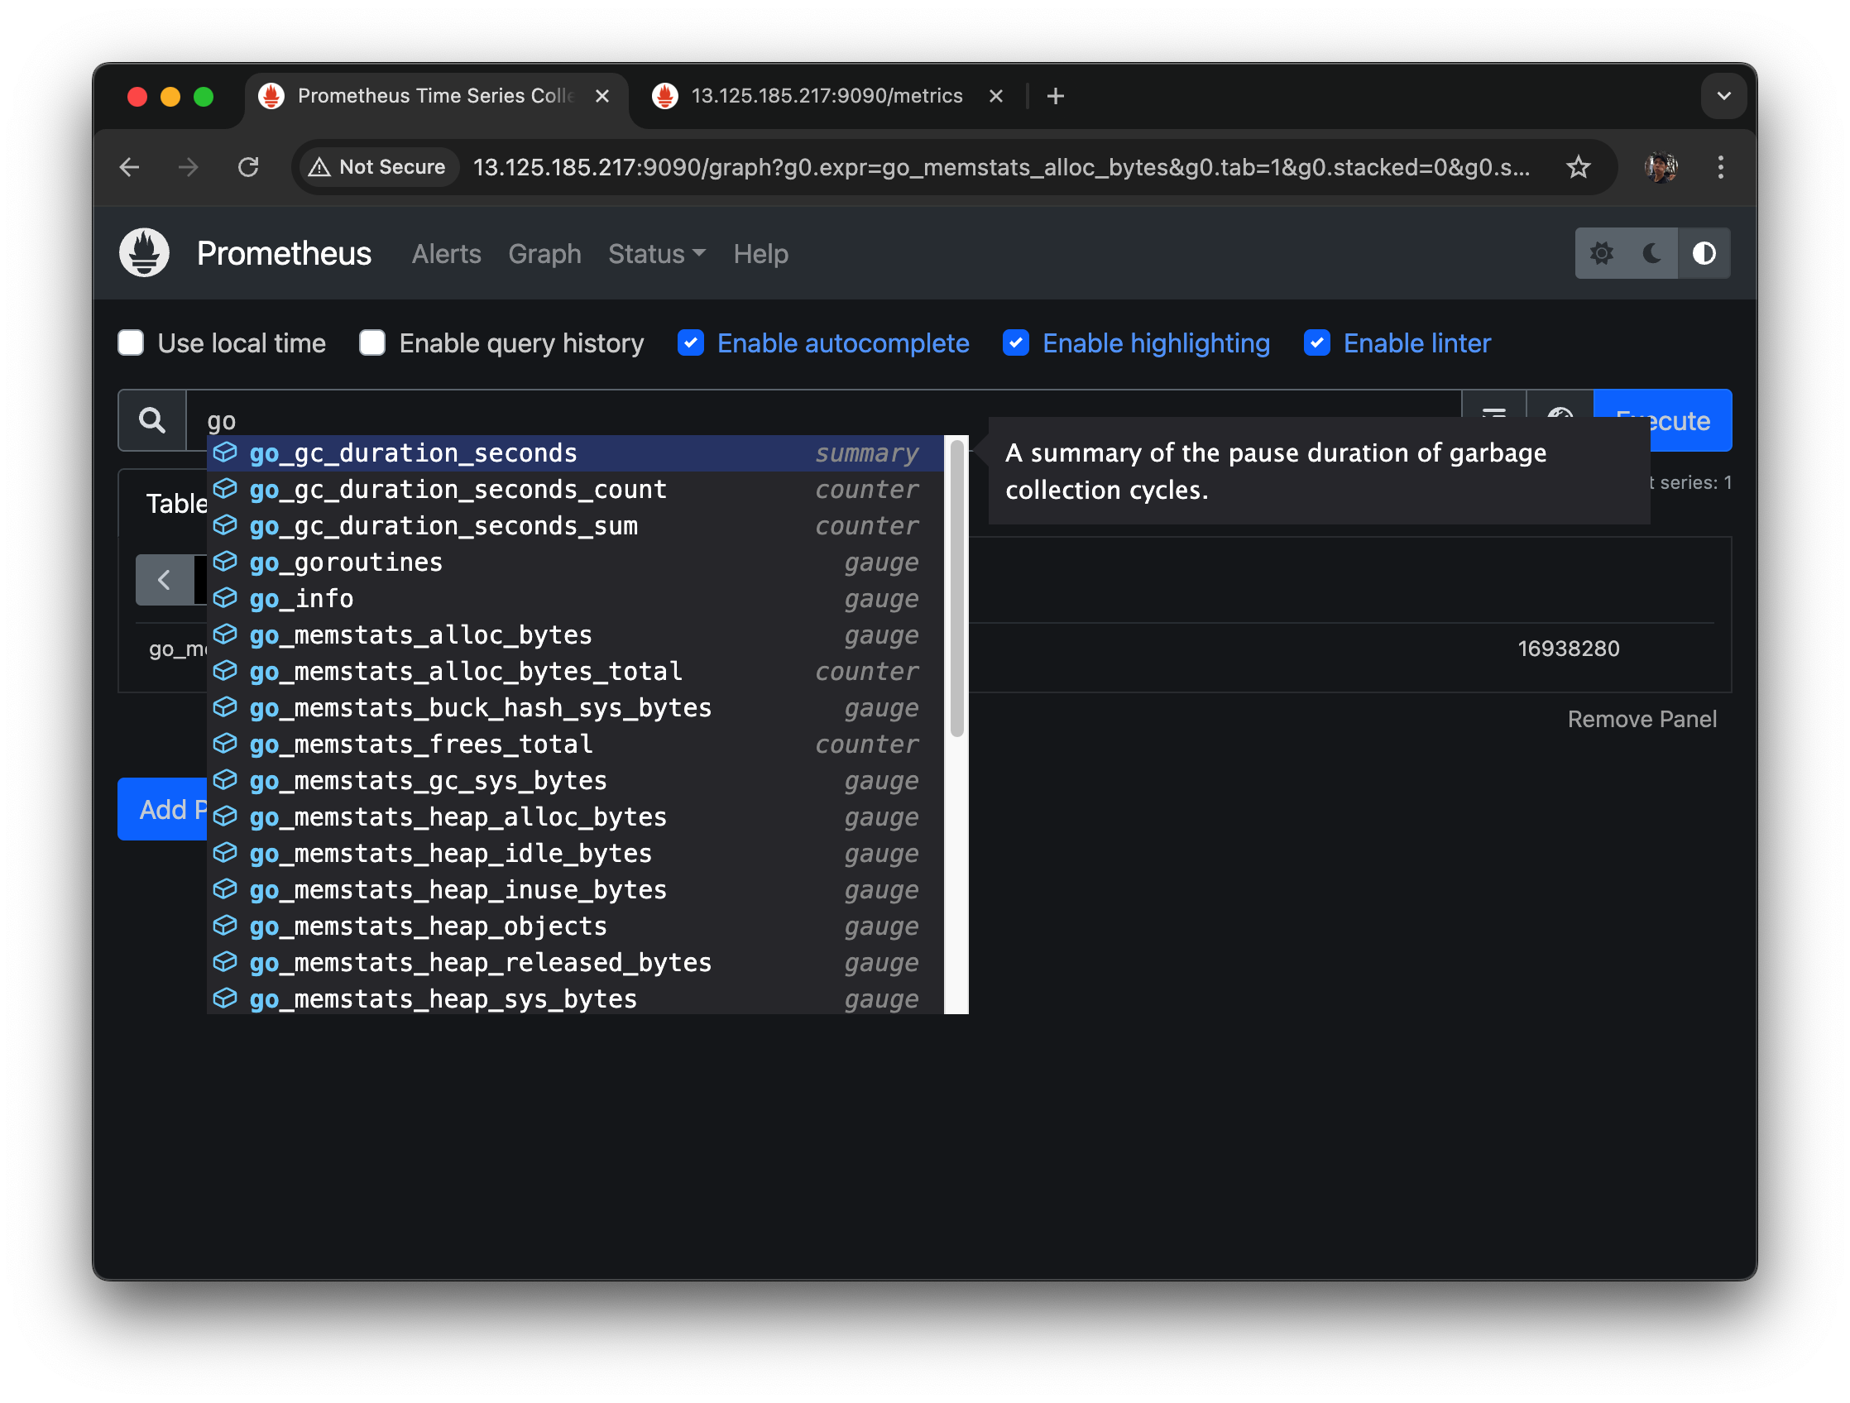The height and width of the screenshot is (1403, 1850).
Task: Switch to dark theme moon icon
Action: (1651, 252)
